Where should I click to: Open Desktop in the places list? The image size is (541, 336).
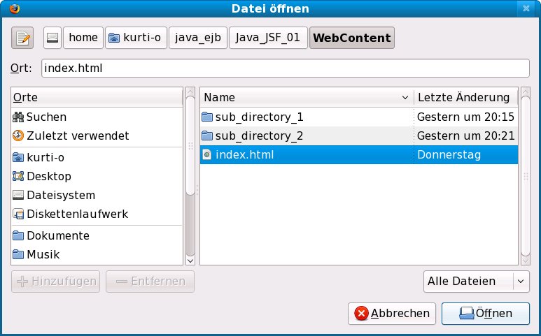pyautogui.click(x=48, y=176)
